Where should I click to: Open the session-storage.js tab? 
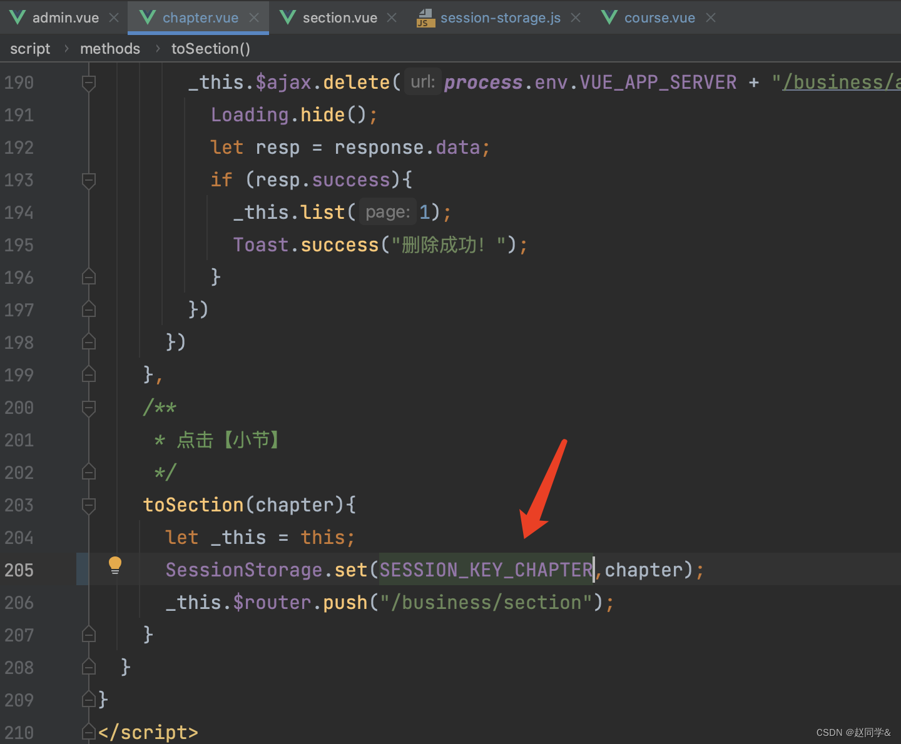501,18
